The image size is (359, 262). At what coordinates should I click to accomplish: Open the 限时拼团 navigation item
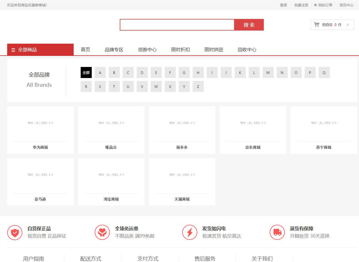point(214,49)
